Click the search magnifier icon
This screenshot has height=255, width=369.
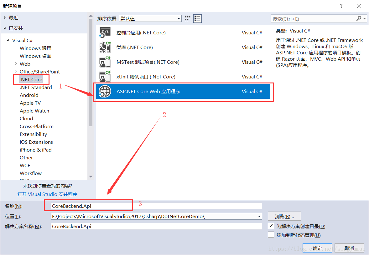point(359,18)
